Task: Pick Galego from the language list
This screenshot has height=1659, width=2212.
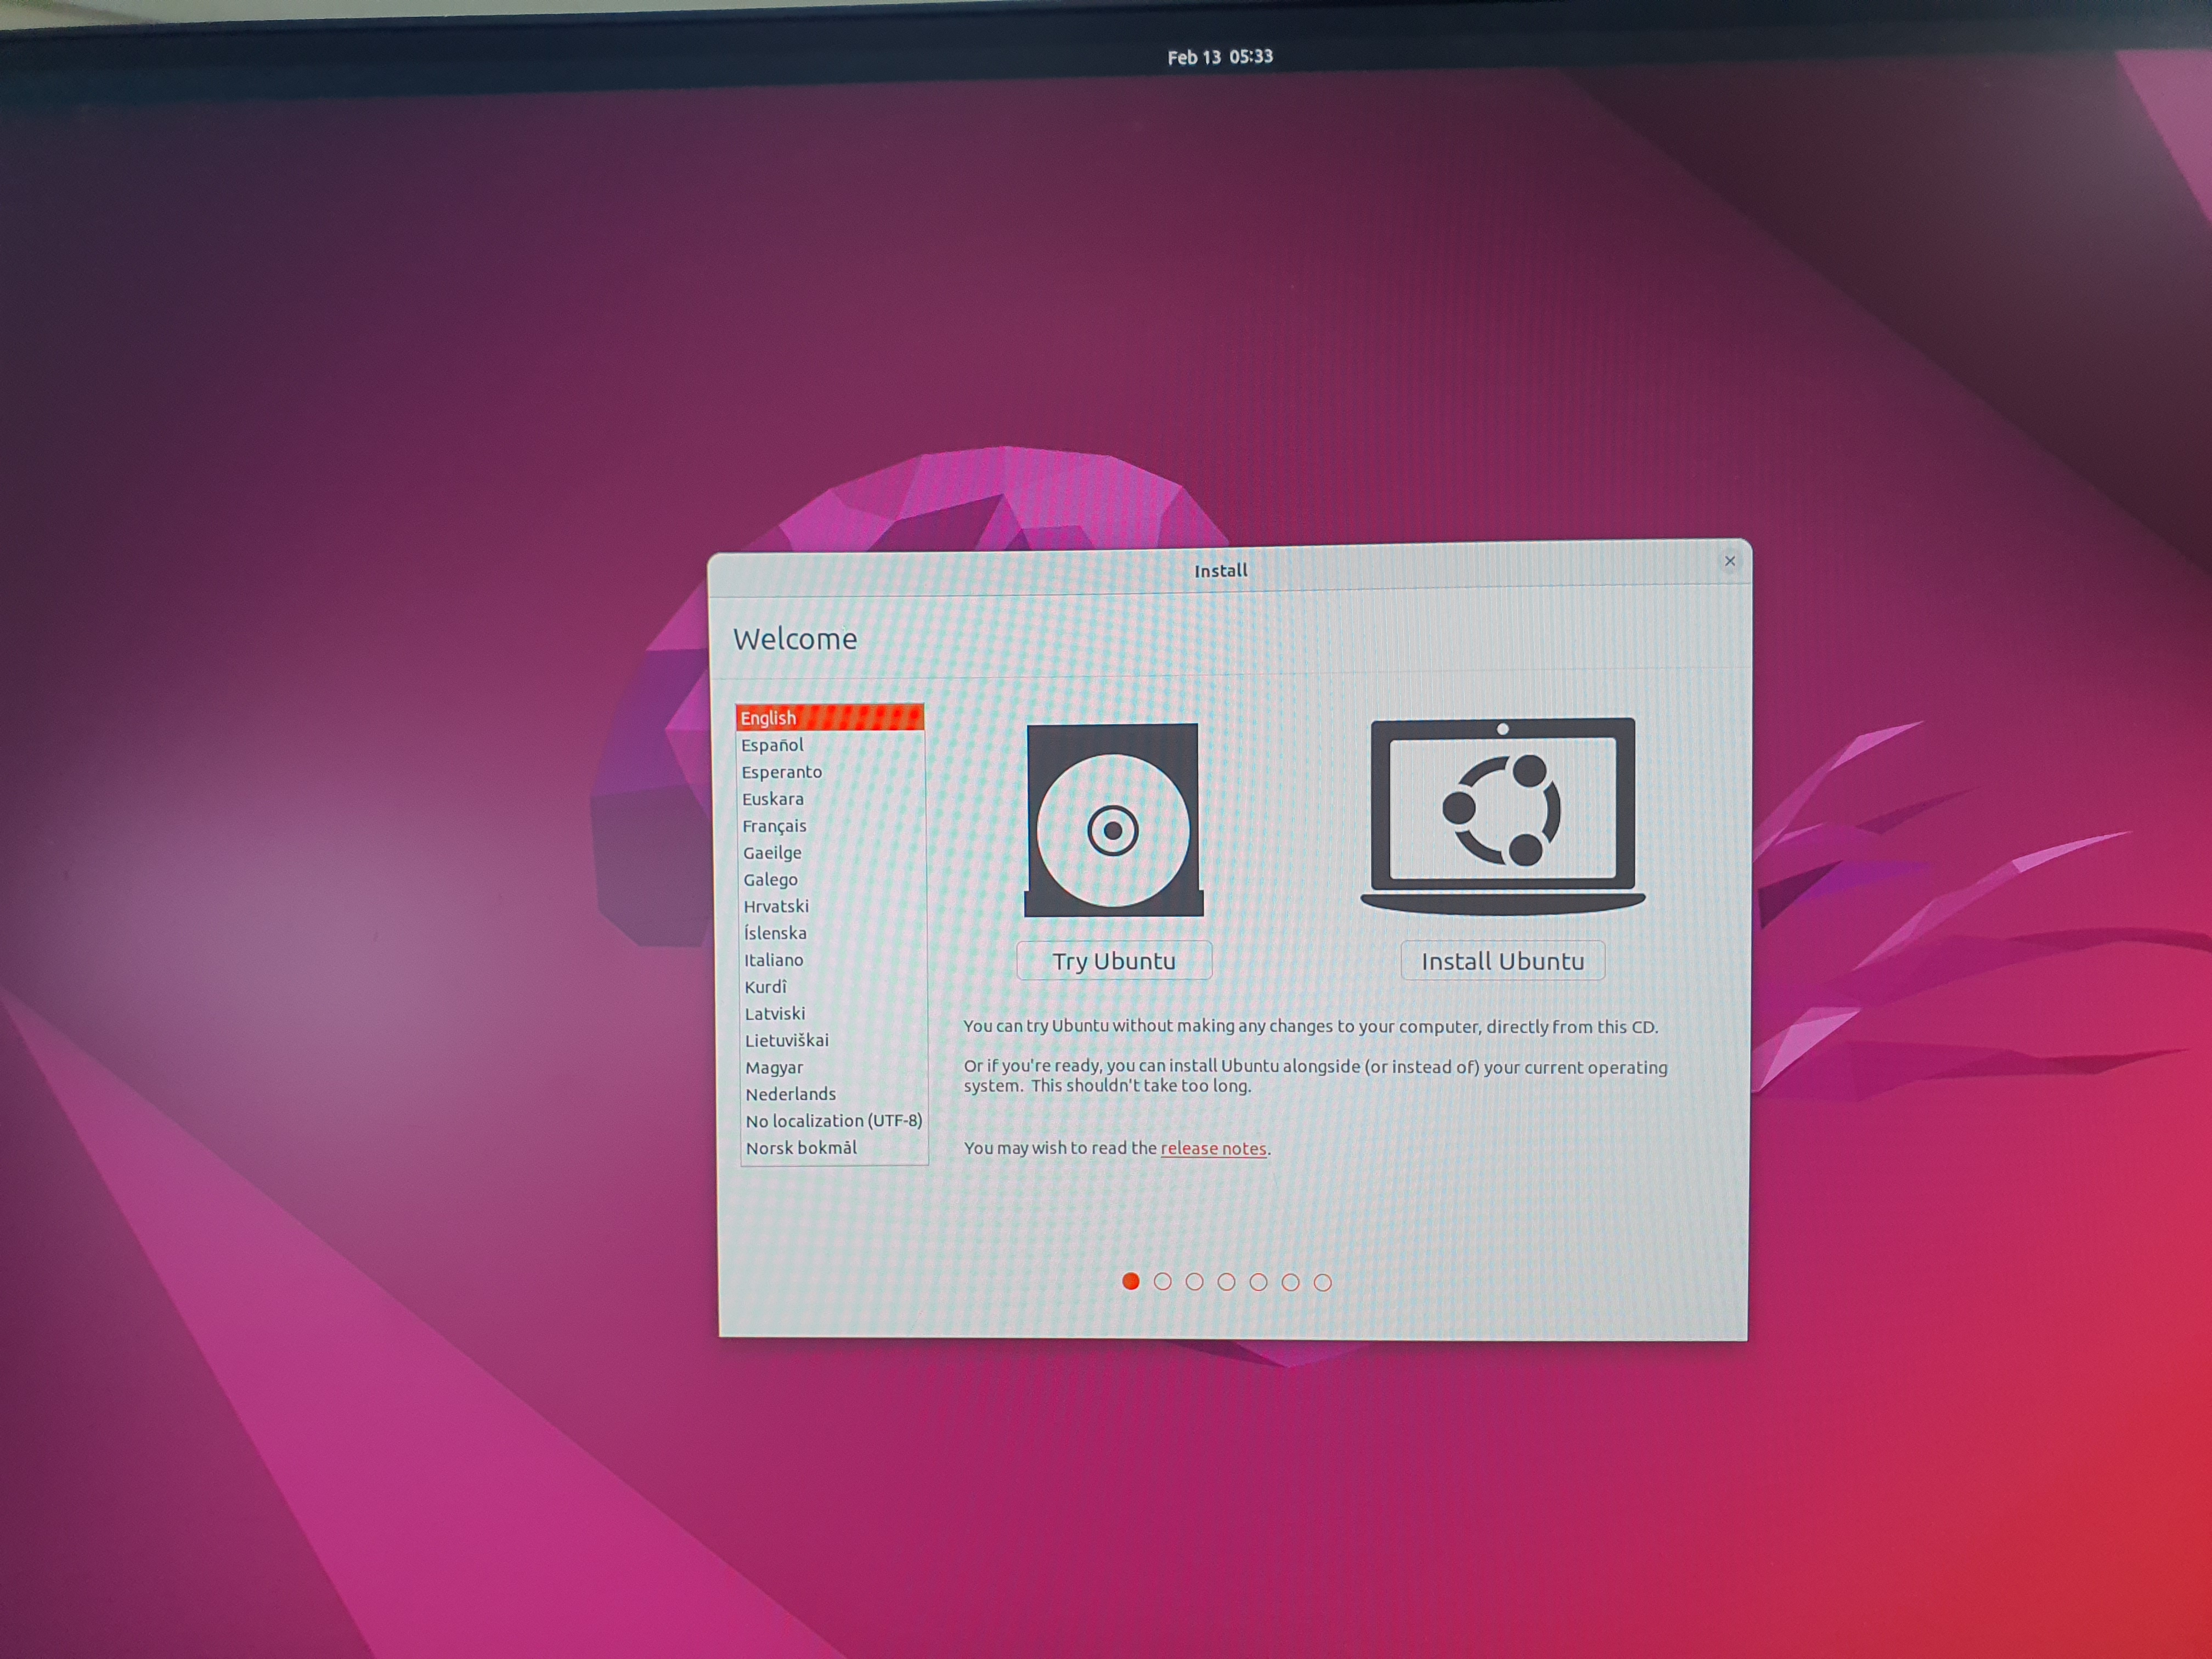Action: pos(832,880)
